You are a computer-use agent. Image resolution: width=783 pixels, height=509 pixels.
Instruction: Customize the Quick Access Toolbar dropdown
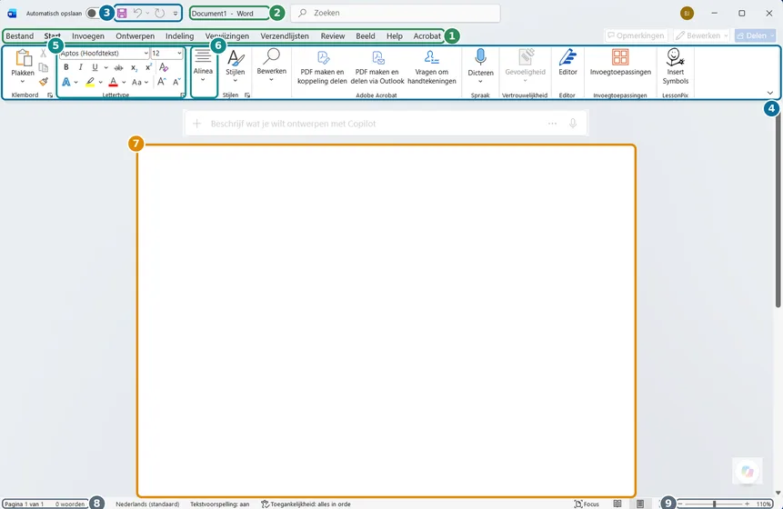tap(176, 14)
